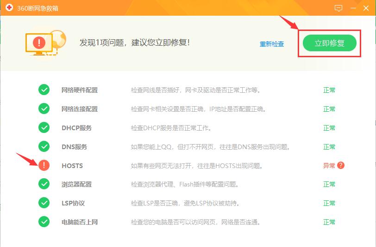
Task: Click description 检查DHCP服务是否正常工作
Action: tap(171, 128)
